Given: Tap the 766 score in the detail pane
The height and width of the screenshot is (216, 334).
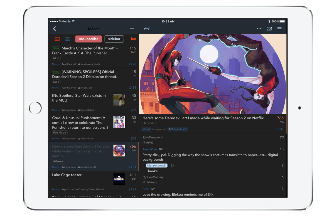Looking at the screenshot, I should point(280,118).
